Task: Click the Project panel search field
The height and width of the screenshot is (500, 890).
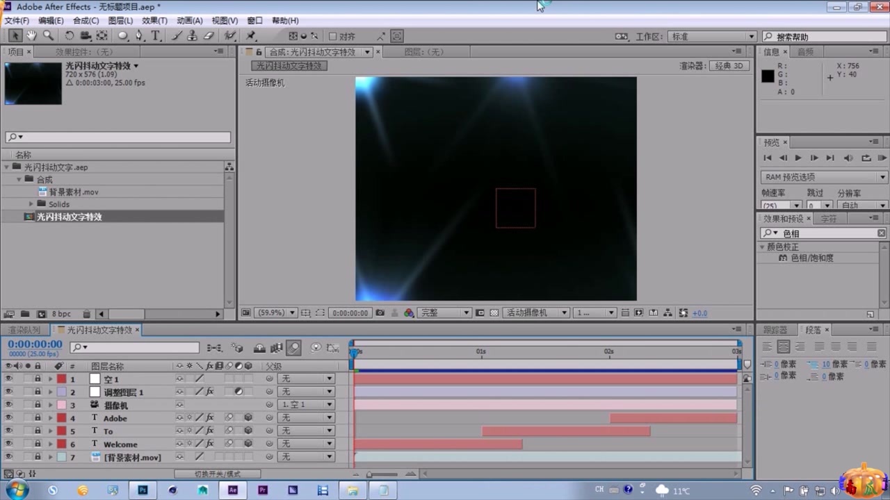Action: click(118, 137)
